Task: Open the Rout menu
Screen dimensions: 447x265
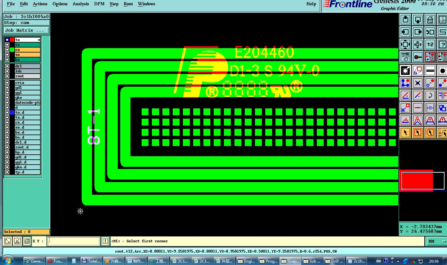Action: coord(128,4)
